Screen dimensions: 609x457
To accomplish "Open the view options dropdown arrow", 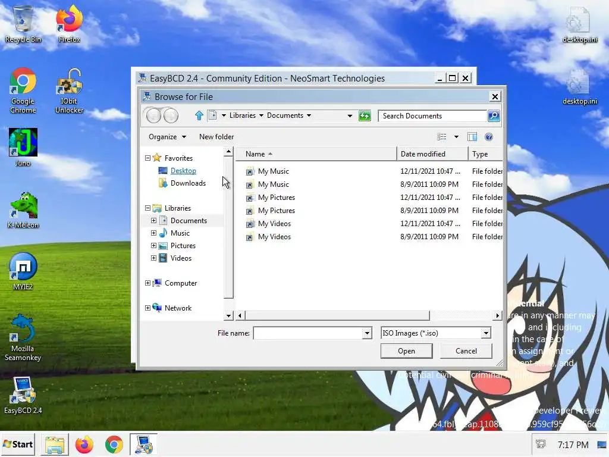I will tap(456, 137).
